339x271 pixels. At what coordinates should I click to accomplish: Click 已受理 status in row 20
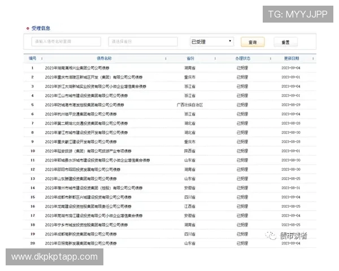[x=242, y=243]
